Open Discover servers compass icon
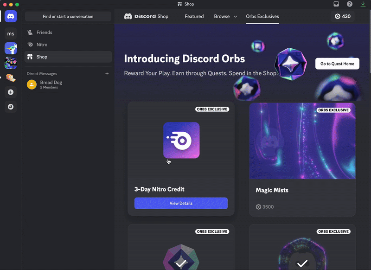The height and width of the screenshot is (270, 371). 10,106
